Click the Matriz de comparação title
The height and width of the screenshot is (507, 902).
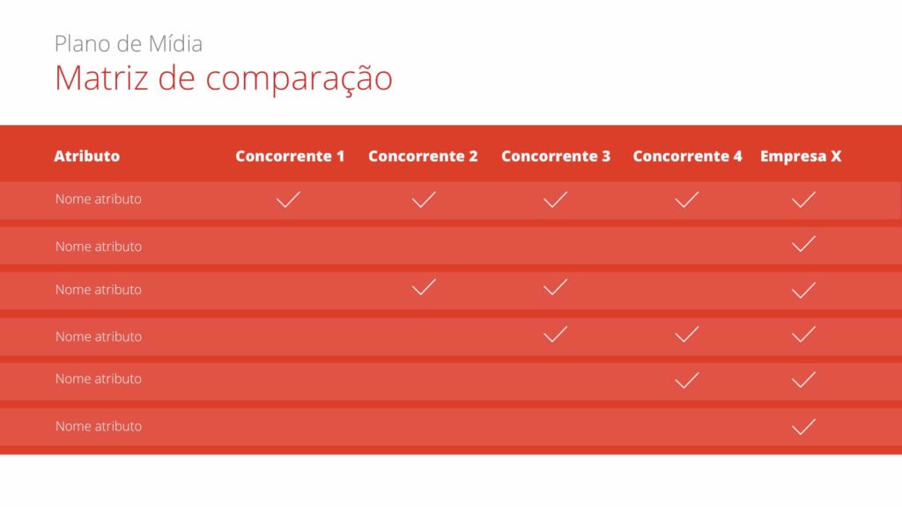pyautogui.click(x=223, y=78)
